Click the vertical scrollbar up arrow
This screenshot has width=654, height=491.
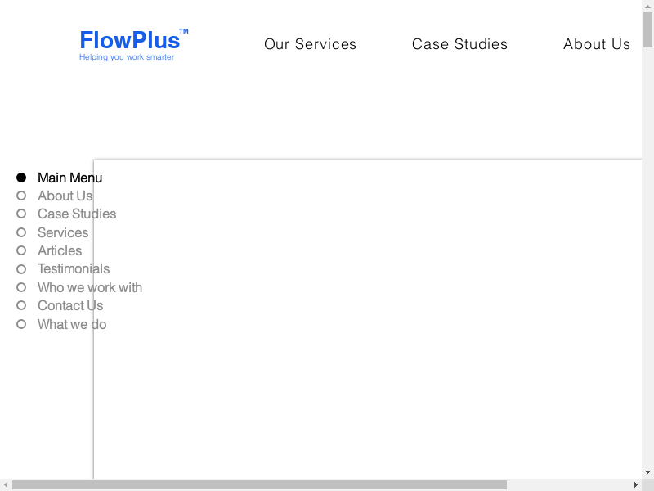pos(647,7)
